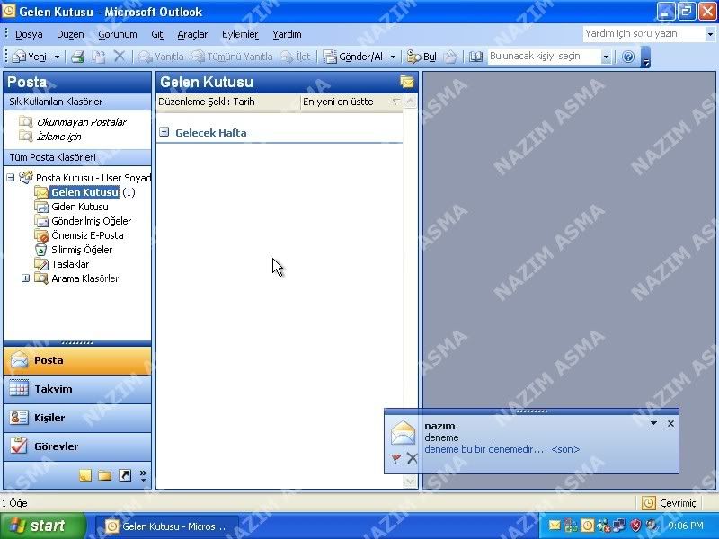Open the toolbar options arrow at toolbar end
Viewport: 719px width, 539px height.
pyautogui.click(x=645, y=57)
